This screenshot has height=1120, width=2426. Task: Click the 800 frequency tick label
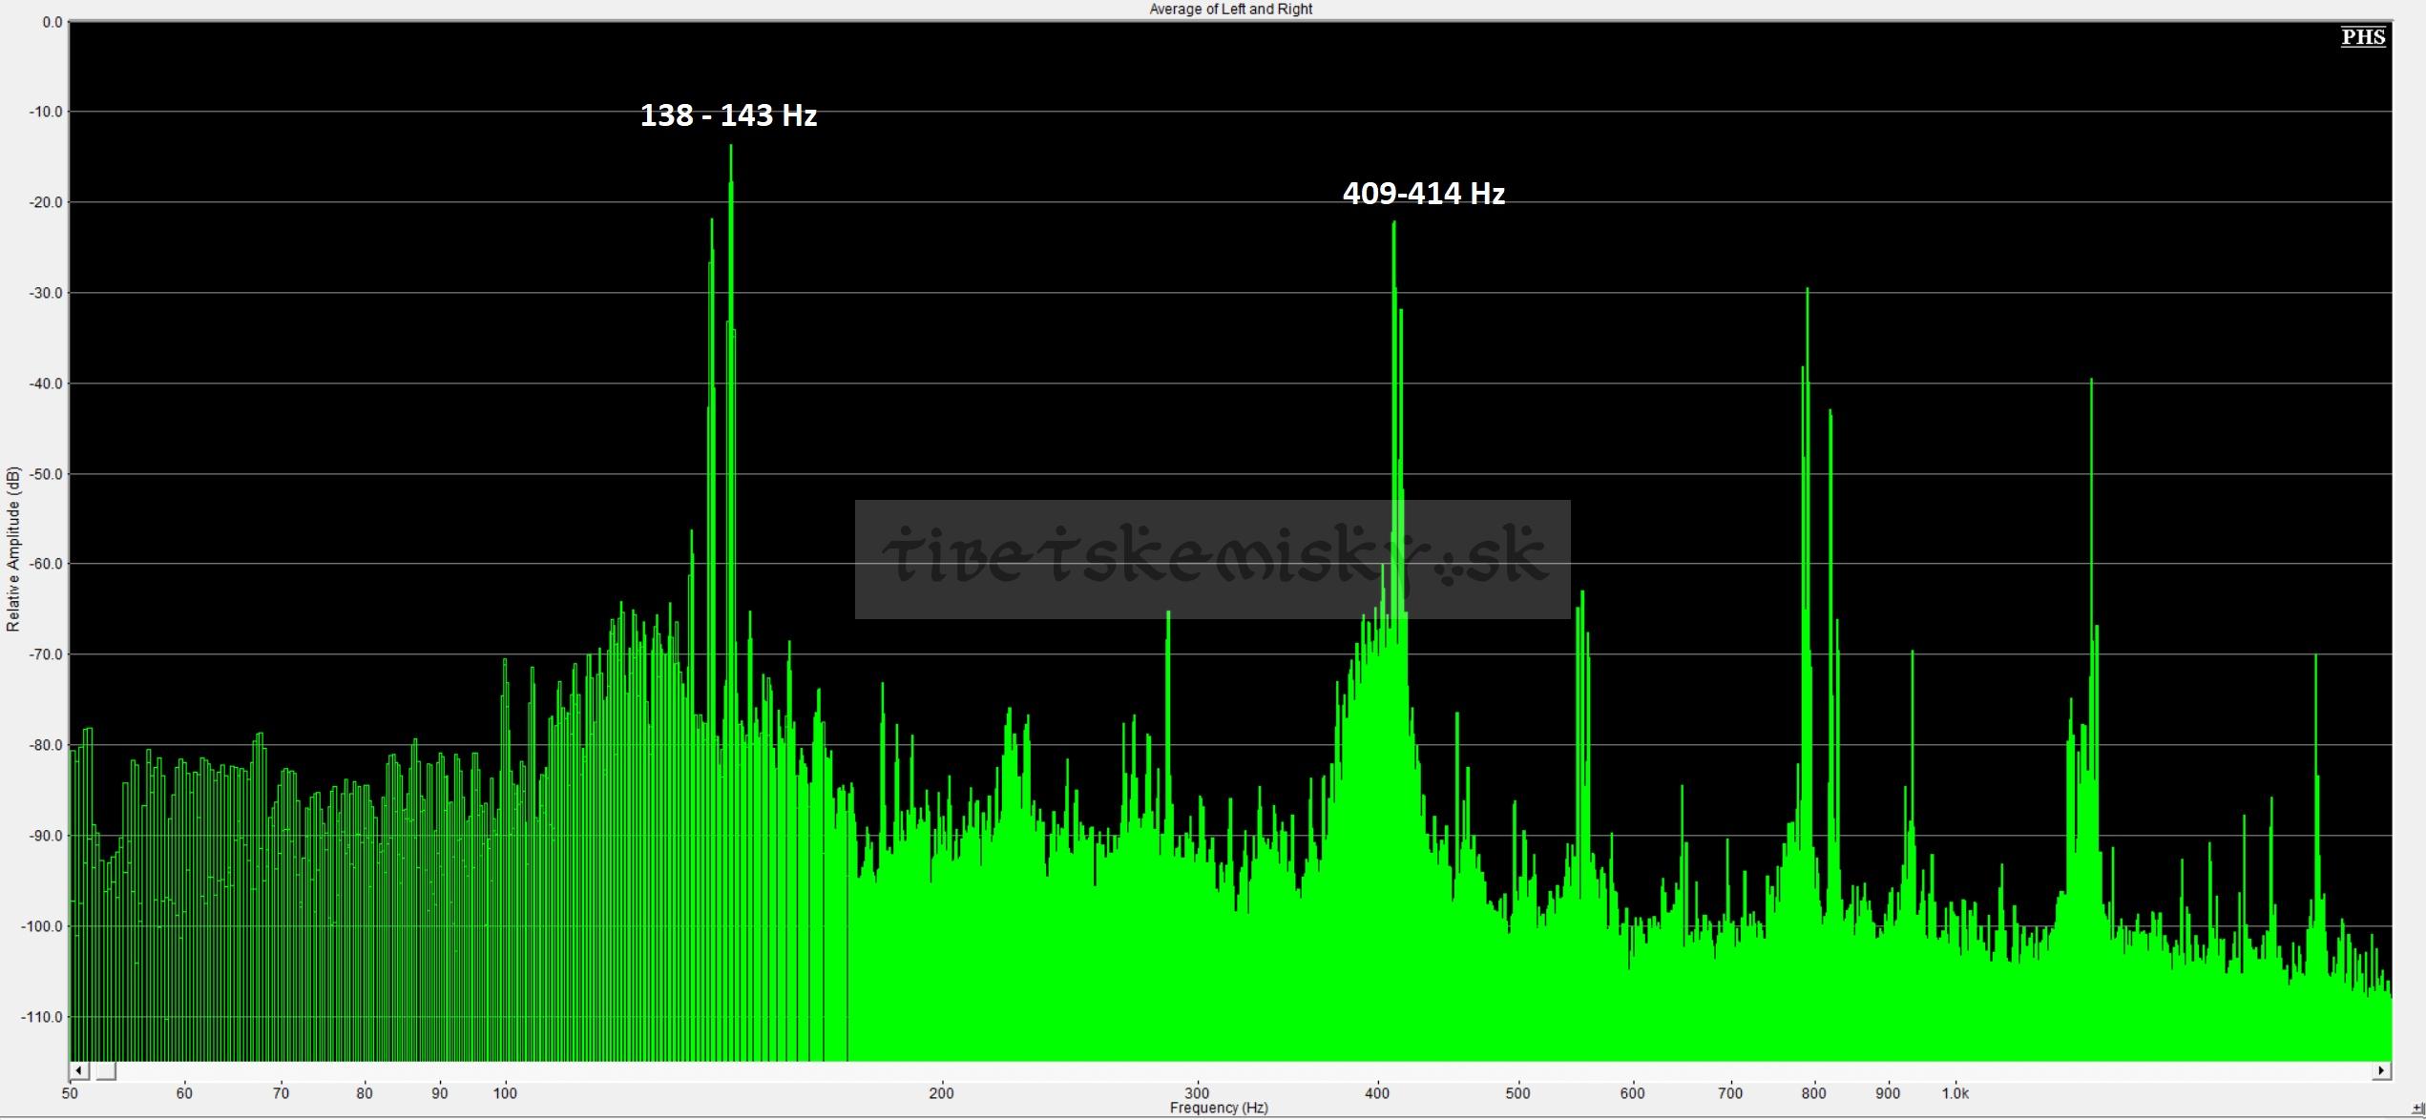click(x=1814, y=1093)
